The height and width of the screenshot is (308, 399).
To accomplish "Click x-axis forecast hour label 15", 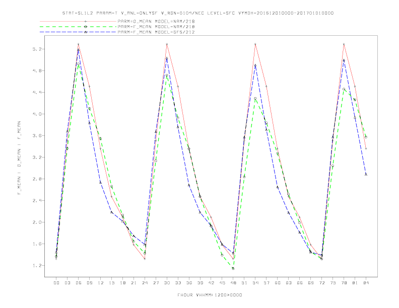I will (x=111, y=283).
